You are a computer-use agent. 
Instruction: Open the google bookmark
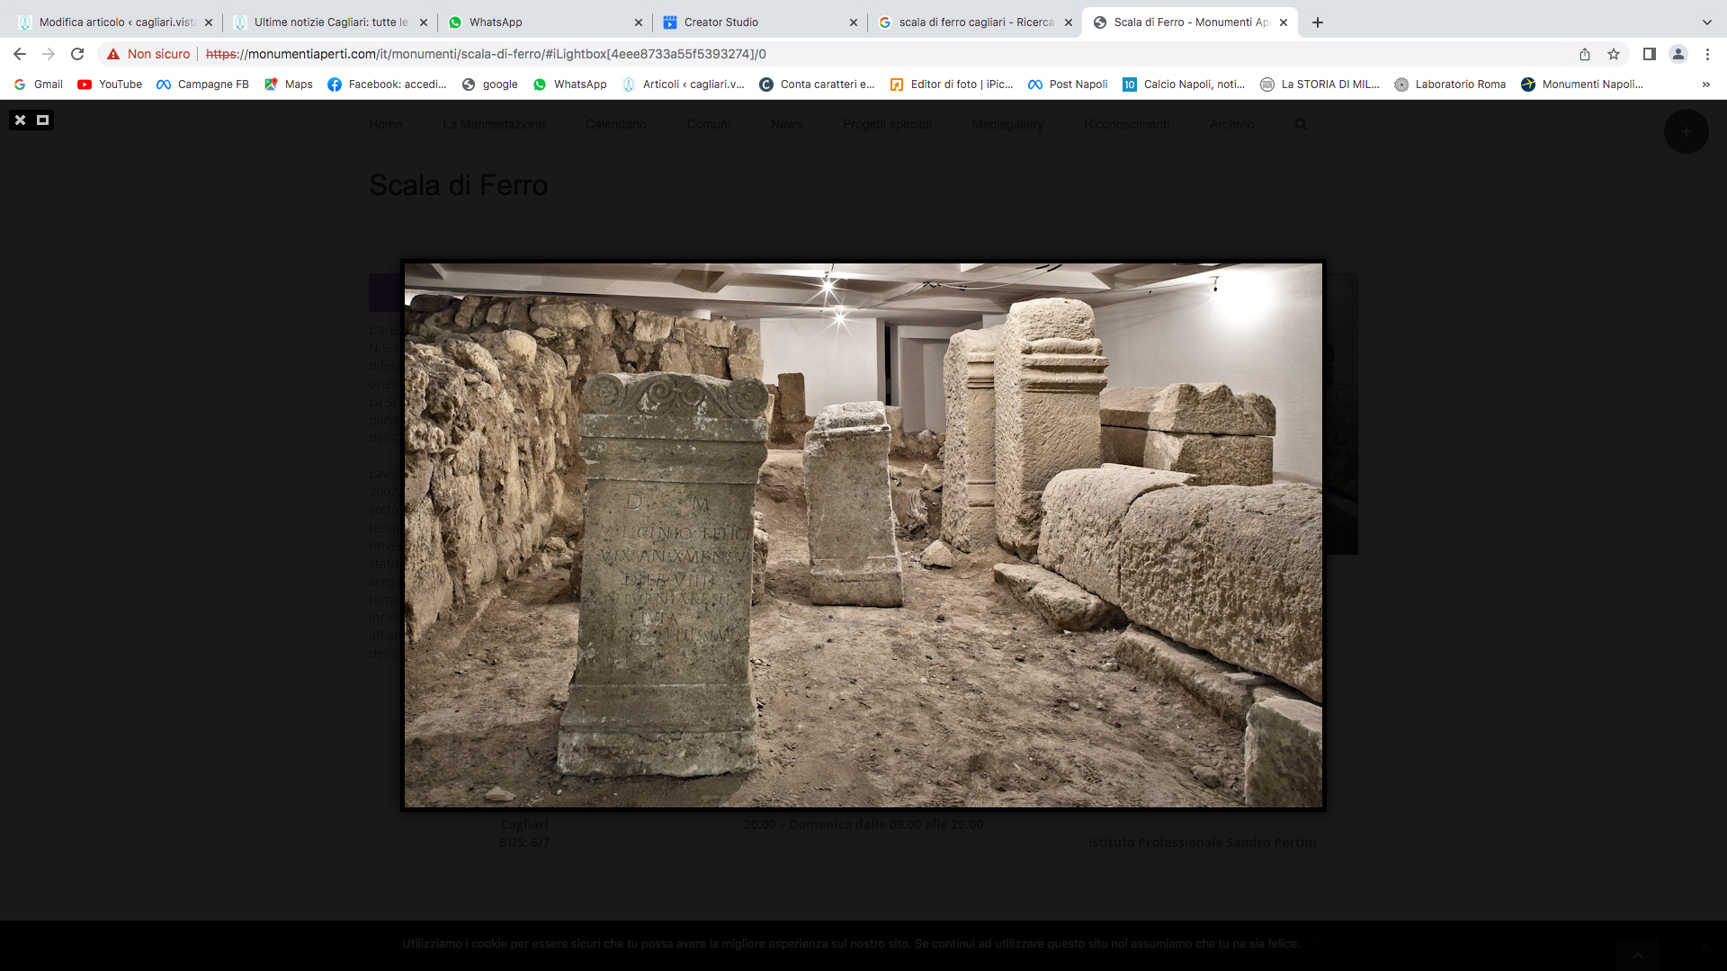pos(490,85)
